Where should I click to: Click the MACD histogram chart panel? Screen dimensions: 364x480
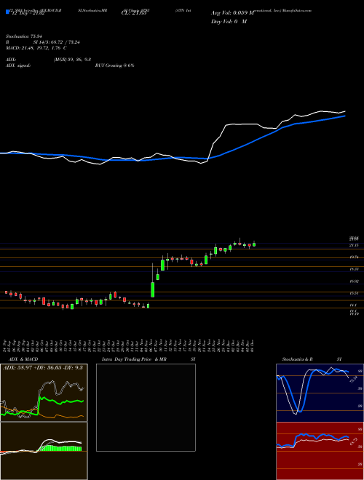(44, 451)
